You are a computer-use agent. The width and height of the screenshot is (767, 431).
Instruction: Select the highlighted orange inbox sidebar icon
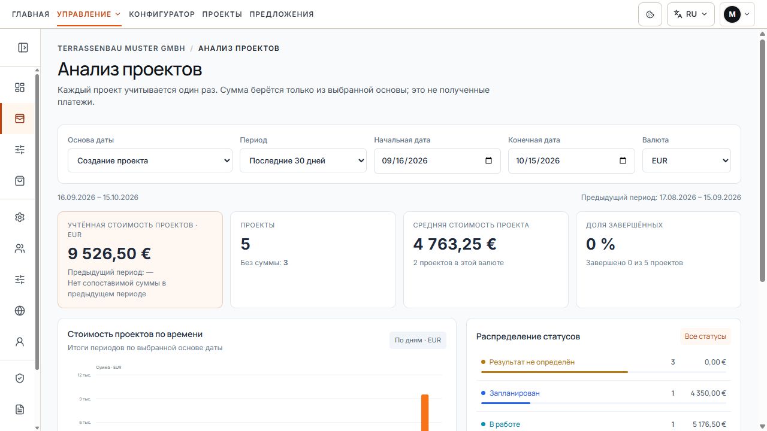coord(20,119)
